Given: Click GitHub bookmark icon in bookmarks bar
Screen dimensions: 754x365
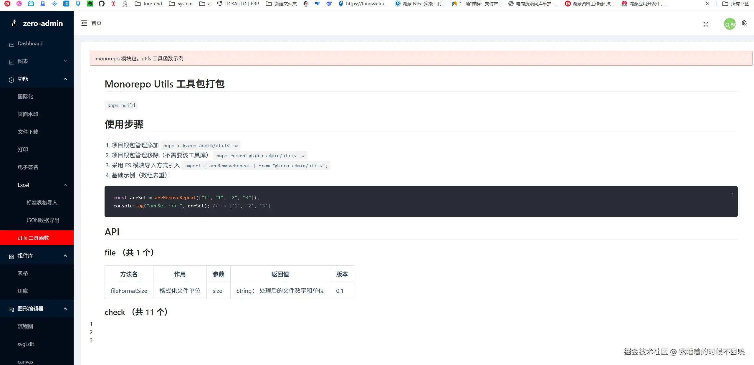Looking at the screenshot, I should (102, 4).
